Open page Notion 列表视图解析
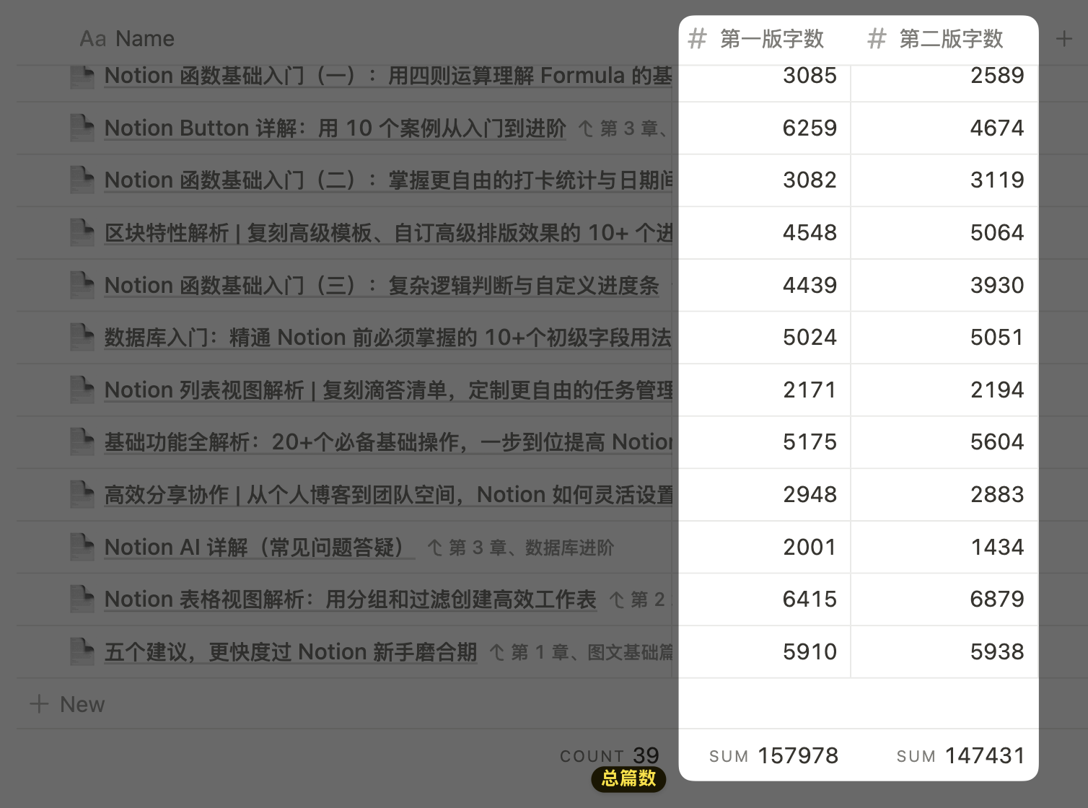Viewport: 1088px width, 808px height. 388,390
